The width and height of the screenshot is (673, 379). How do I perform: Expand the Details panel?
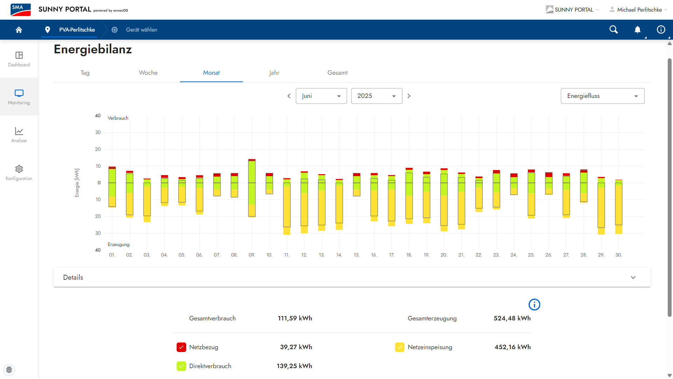(x=352, y=277)
